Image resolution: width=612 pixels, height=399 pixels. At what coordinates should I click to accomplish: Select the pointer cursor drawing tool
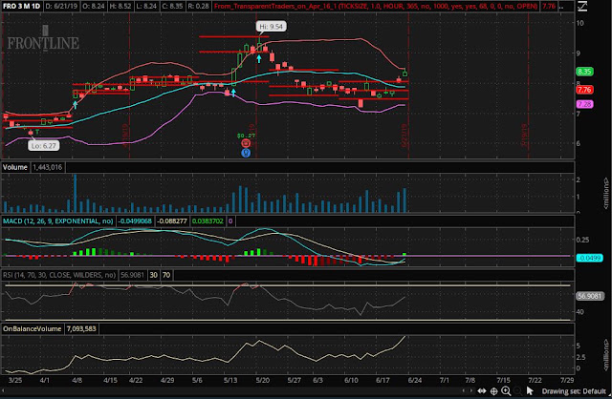point(530,390)
